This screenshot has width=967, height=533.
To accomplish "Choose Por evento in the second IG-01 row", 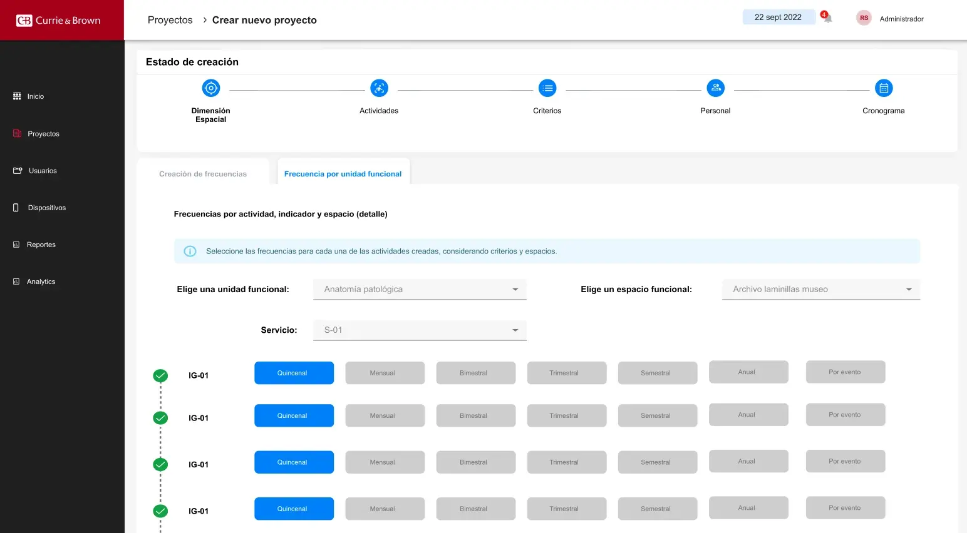I will [x=845, y=415].
